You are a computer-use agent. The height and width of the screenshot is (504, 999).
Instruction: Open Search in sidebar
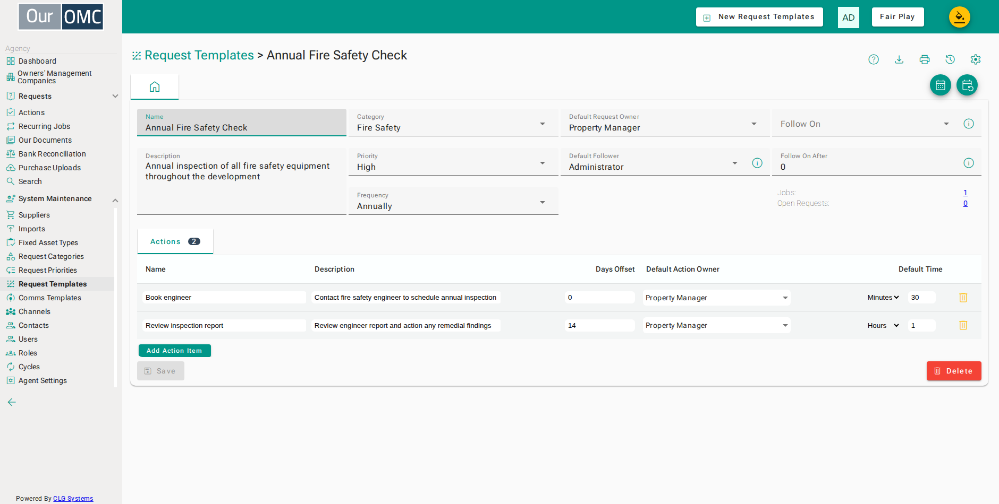(x=30, y=181)
